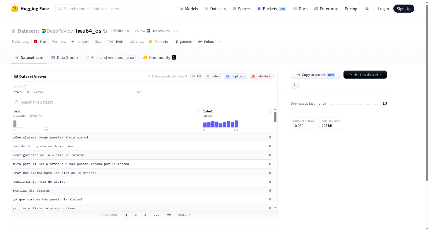Click the Previous page button
The image size is (429, 231).
click(108, 215)
